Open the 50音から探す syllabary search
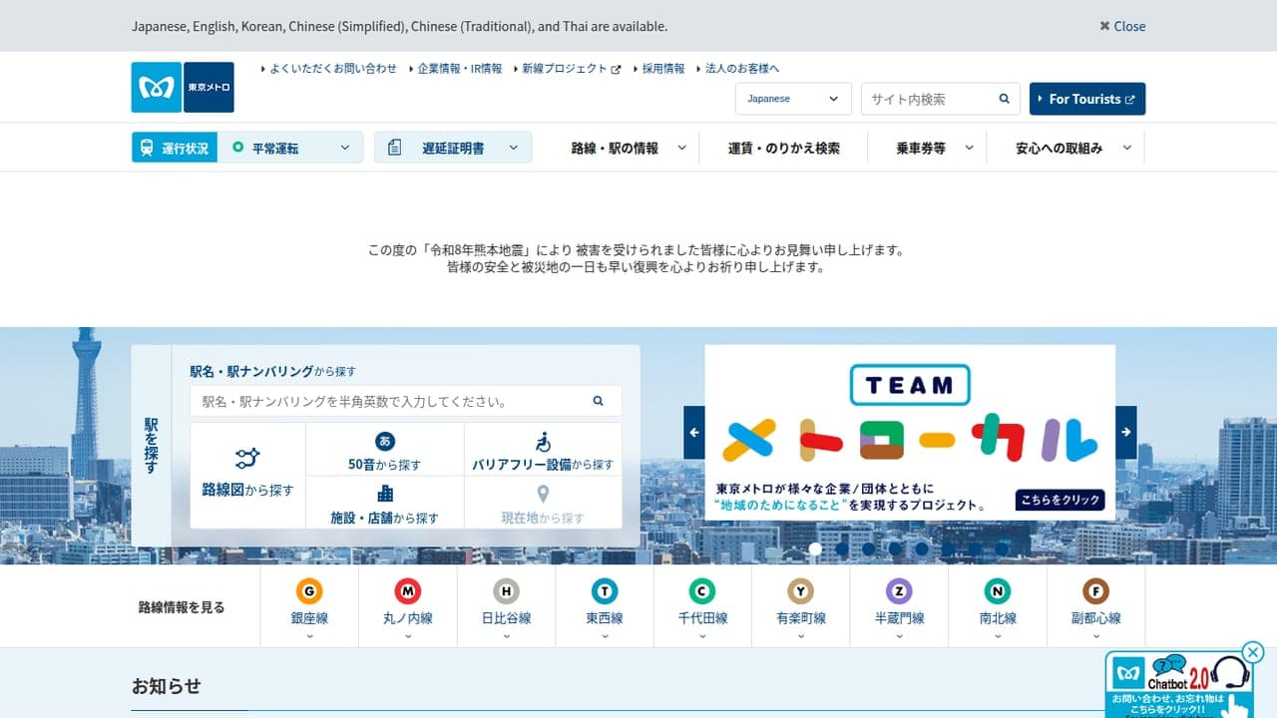Screen dimensions: 1277x718 pos(385,450)
